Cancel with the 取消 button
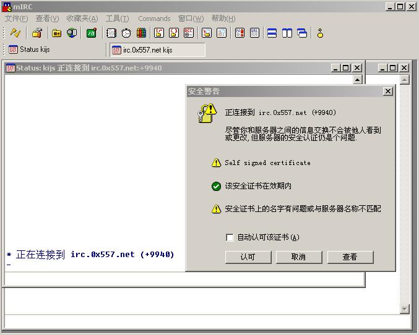The height and width of the screenshot is (335, 419). click(x=299, y=257)
